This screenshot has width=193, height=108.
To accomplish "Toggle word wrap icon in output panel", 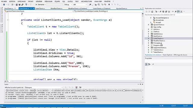I will [80, 87].
